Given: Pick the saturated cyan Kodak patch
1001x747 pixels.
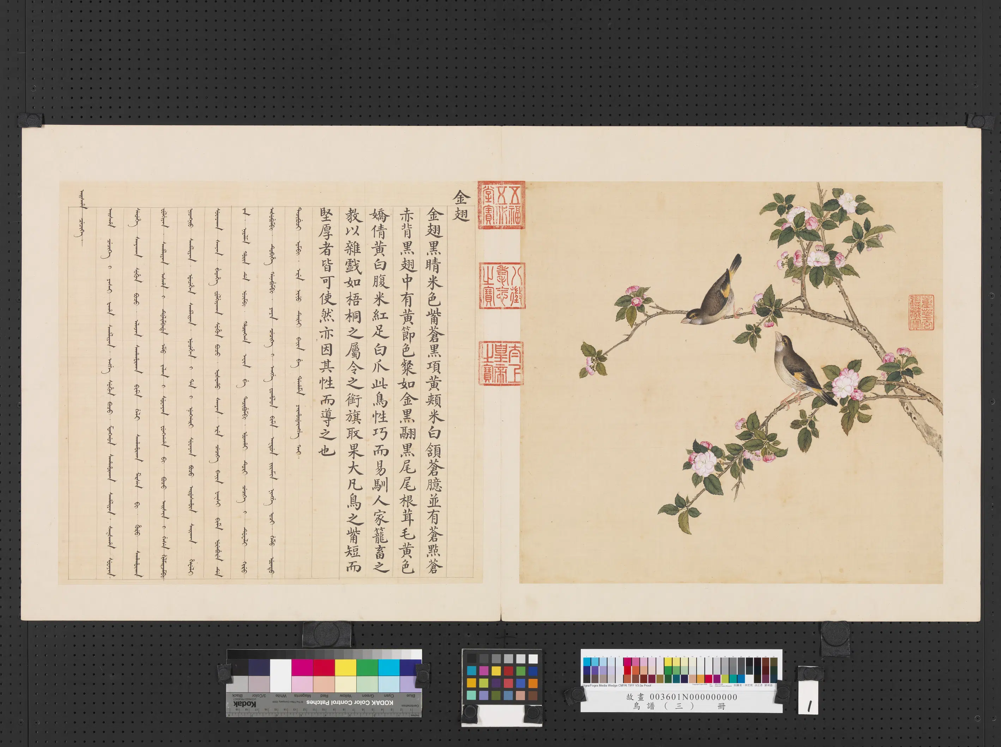Looking at the screenshot, I should [389, 667].
